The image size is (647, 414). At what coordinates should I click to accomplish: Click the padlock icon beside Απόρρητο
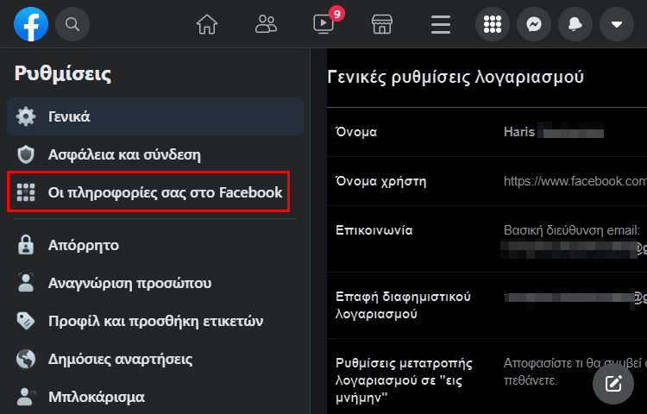click(x=26, y=245)
